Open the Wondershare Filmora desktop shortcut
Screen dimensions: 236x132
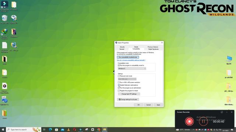(4, 6)
